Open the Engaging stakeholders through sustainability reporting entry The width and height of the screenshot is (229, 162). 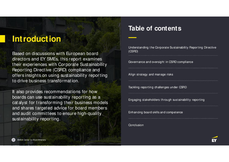click(x=166, y=100)
